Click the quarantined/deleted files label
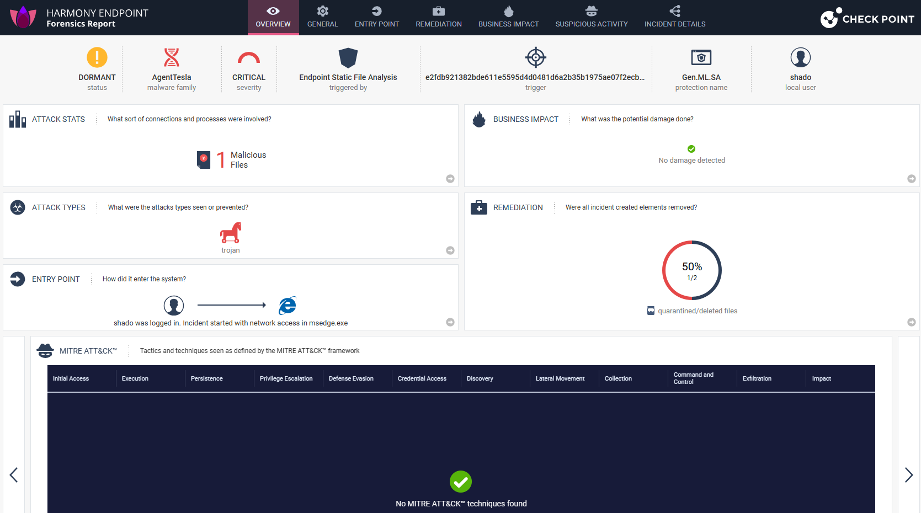 click(698, 311)
